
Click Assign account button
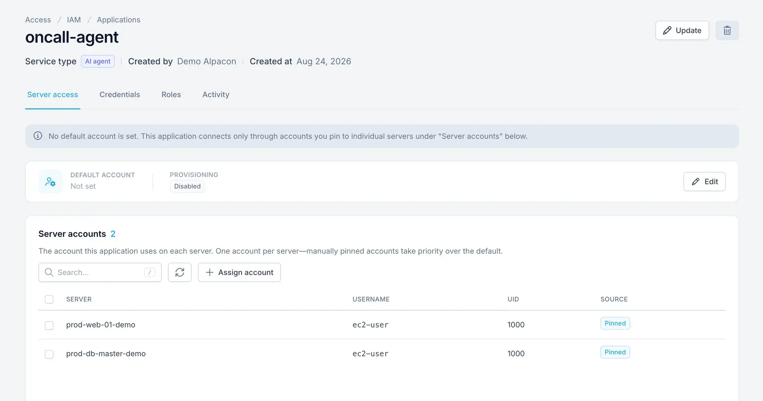pos(239,272)
